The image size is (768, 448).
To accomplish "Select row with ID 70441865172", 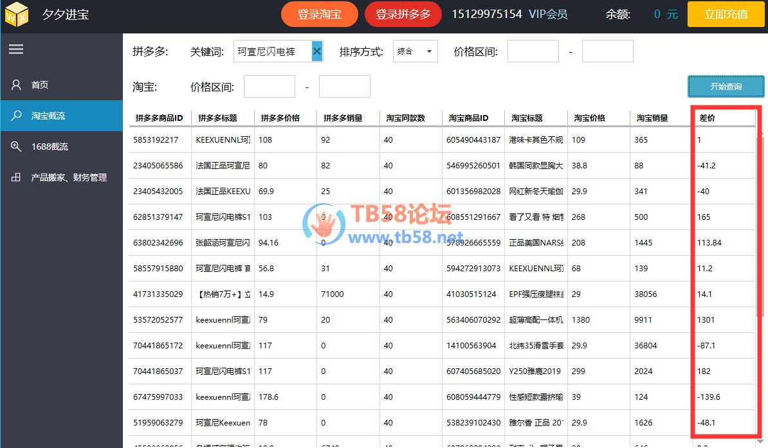I will click(x=443, y=346).
